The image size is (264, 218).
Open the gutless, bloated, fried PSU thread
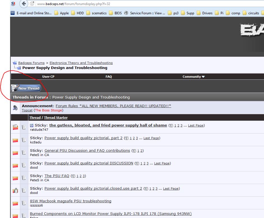click(x=108, y=125)
